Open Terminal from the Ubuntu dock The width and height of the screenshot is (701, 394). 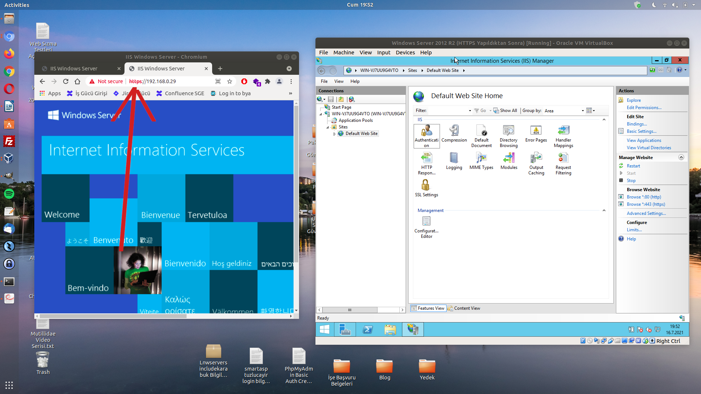9,281
